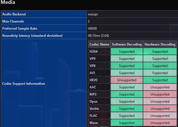This screenshot has width=178, height=127.
Task: Select the 48000 sample rate value
Action: [92, 28]
